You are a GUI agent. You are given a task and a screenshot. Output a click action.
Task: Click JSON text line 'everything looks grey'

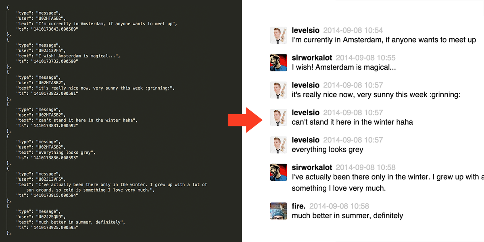[65, 152]
